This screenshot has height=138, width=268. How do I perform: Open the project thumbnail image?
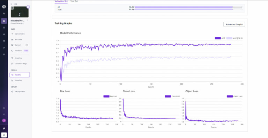[x=20, y=12]
